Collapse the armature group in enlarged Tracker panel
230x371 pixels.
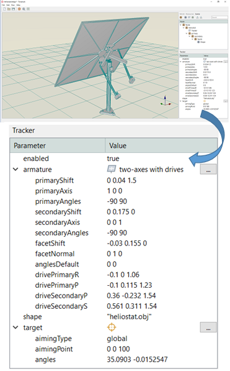(15, 169)
